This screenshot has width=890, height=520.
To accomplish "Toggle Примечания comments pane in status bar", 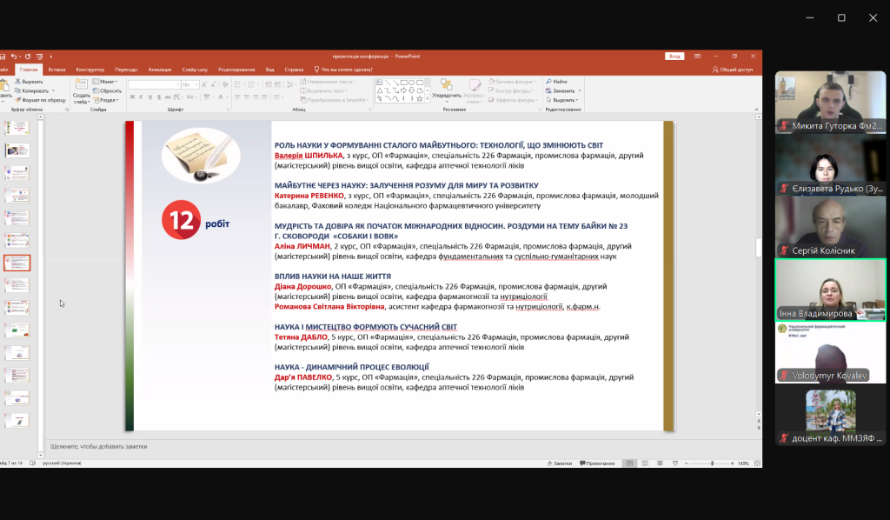I will 597,463.
